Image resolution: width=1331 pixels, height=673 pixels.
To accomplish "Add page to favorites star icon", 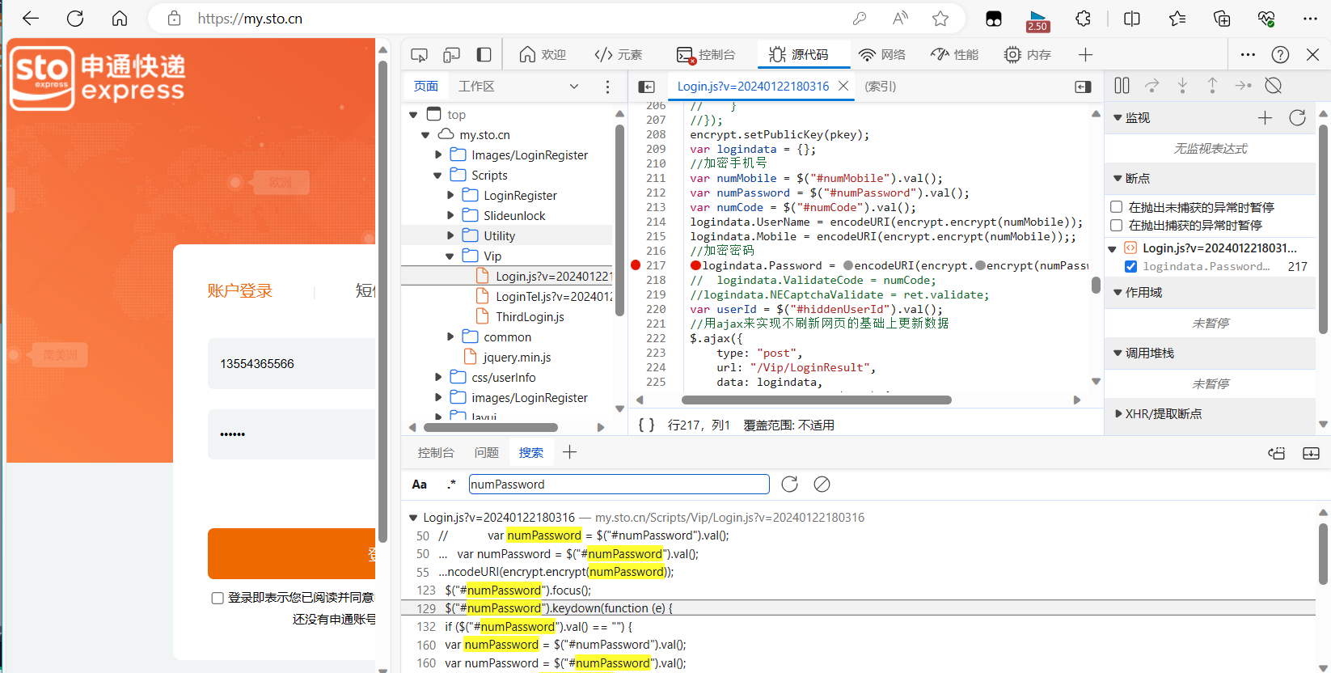I will click(x=940, y=19).
